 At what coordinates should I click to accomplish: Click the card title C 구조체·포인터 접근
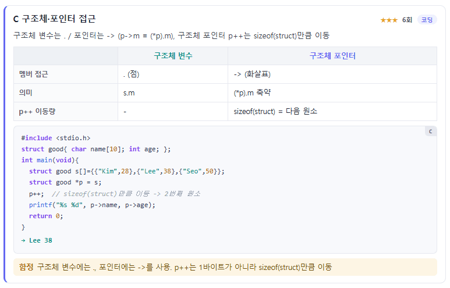54,19
